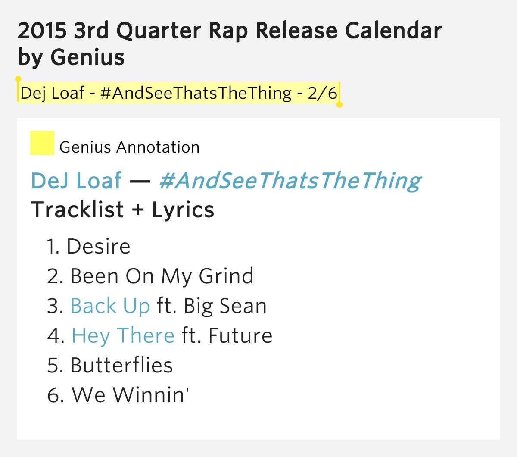
Task: Click the page title 2015 3rd Quarter Rap Release Calendar
Action: (x=230, y=30)
